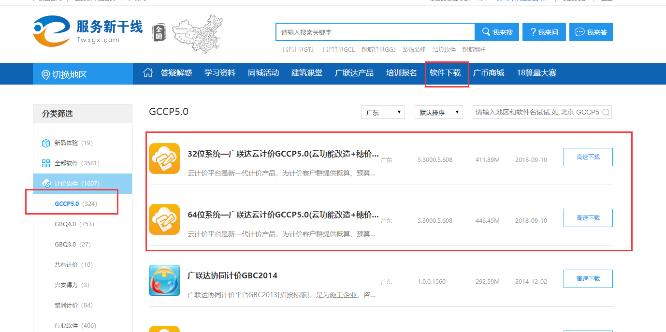Open the 全国 China map region selector
The height and width of the screenshot is (332, 666).
click(x=188, y=33)
